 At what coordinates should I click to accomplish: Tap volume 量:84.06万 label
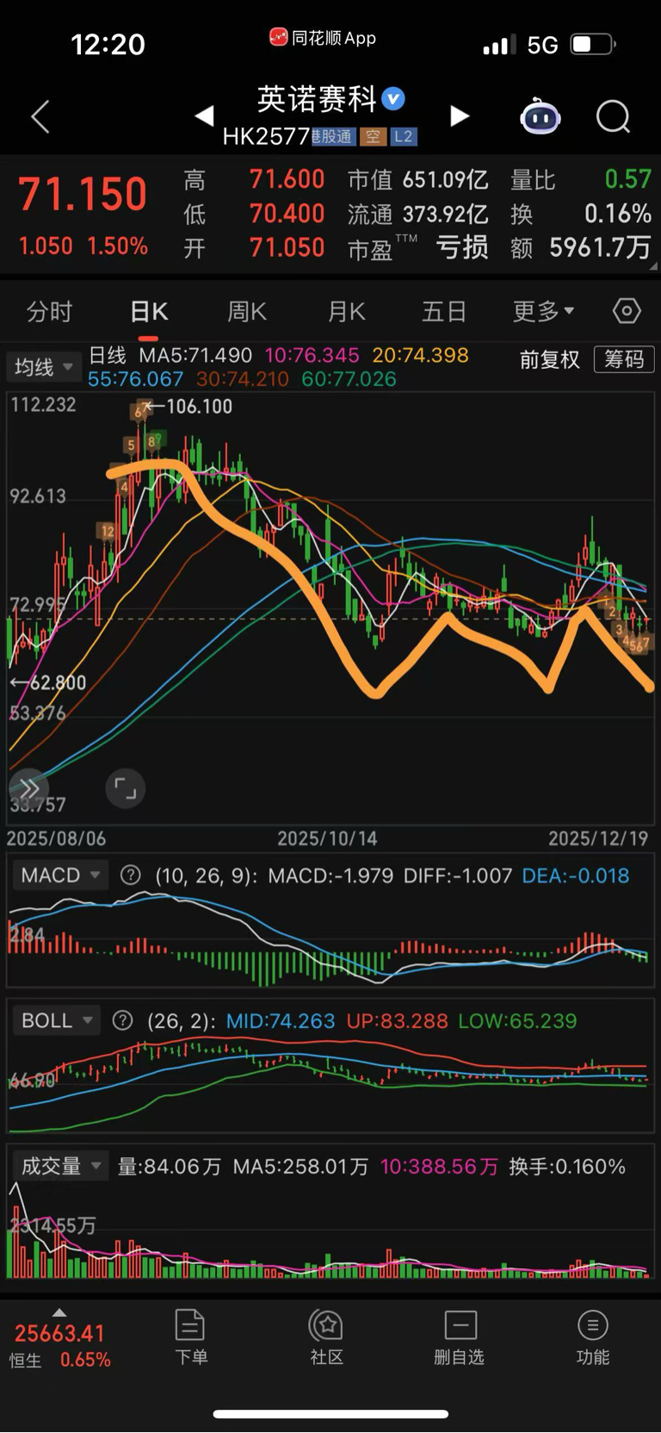click(x=169, y=1167)
